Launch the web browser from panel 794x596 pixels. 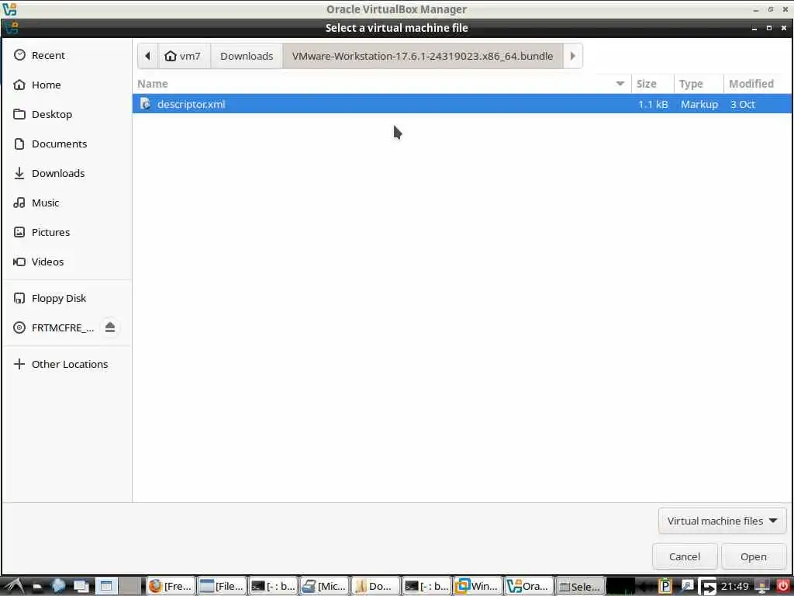click(x=57, y=587)
